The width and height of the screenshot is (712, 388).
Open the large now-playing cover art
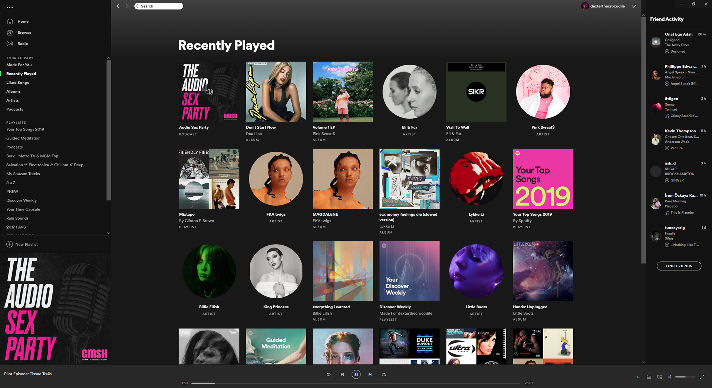[x=56, y=309]
